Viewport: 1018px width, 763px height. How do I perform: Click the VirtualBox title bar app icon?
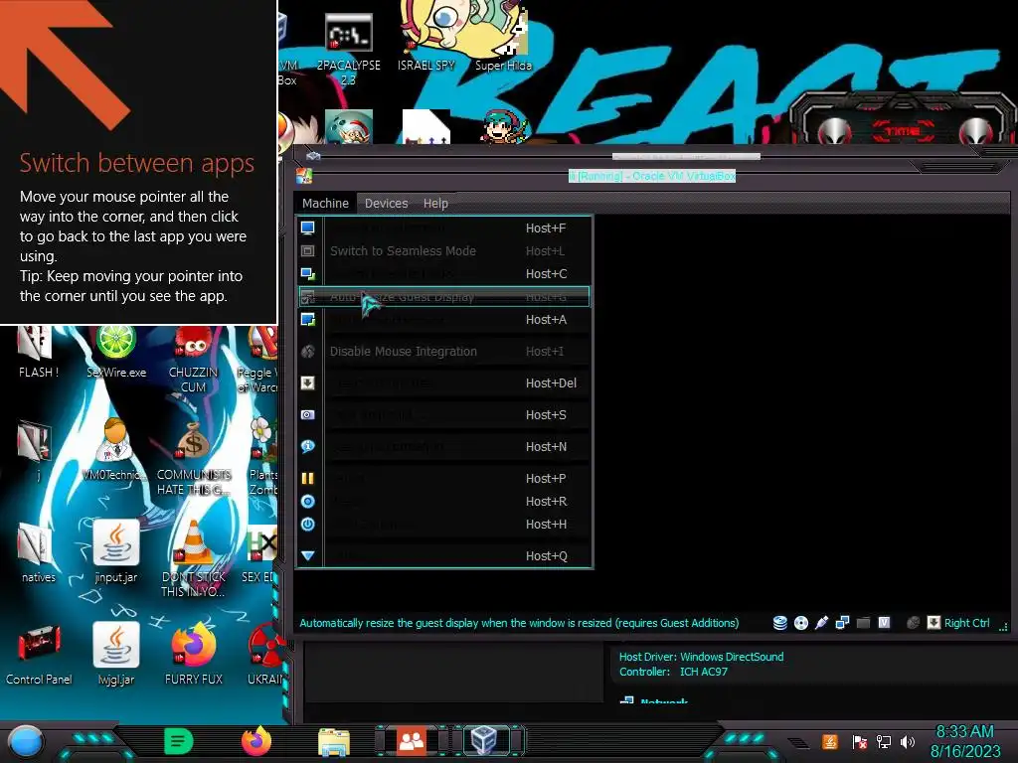304,176
